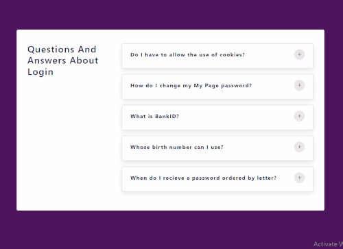Click the 'Questions And Answers About Login' heading

63,60
